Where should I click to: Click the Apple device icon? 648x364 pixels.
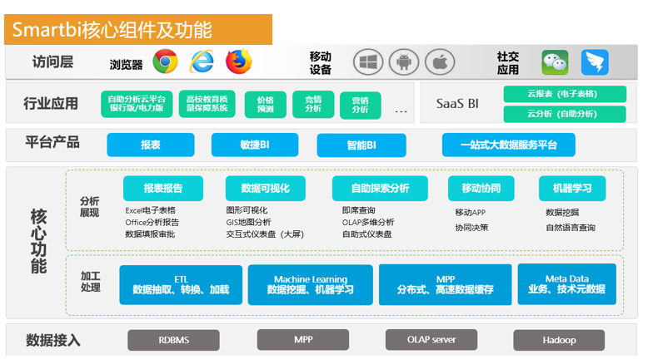(440, 62)
